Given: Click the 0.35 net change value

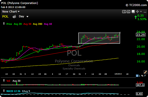Looking at the screenshot, I should coord(140,16).
